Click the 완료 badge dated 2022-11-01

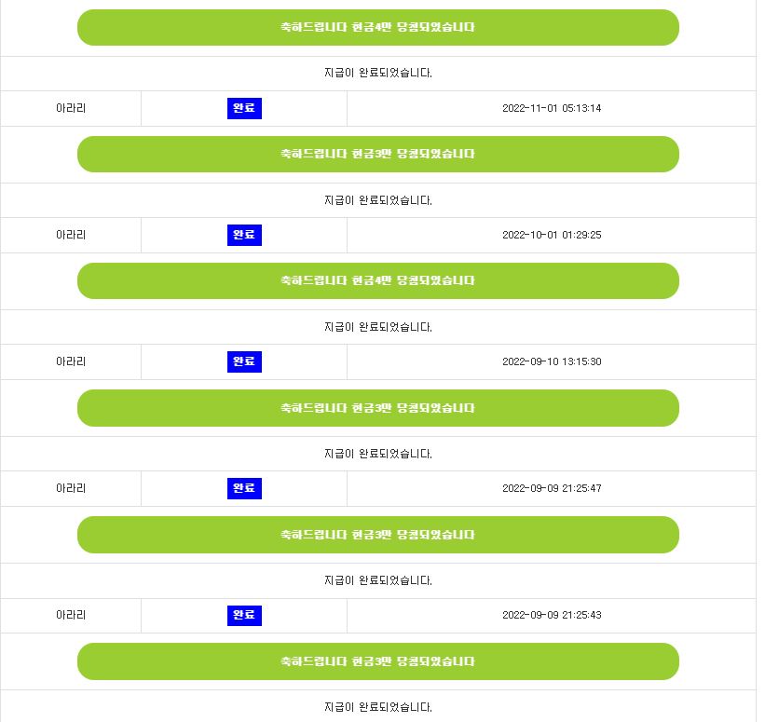[x=244, y=108]
